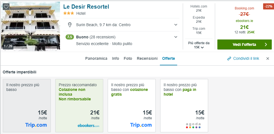This screenshot has width=274, height=134.
Task: Expand the Surin Beach location chevron
Action: tap(176, 25)
